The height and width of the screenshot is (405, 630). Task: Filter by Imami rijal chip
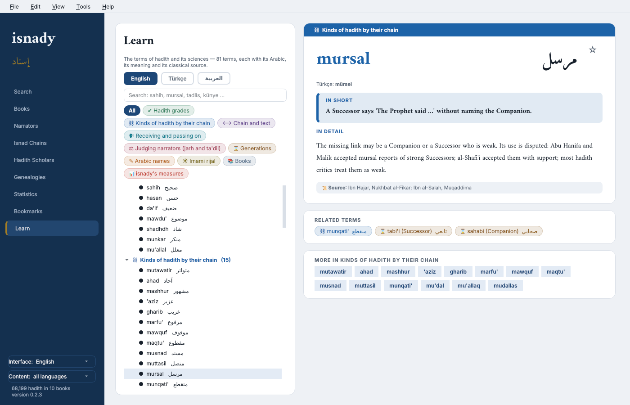coord(199,161)
